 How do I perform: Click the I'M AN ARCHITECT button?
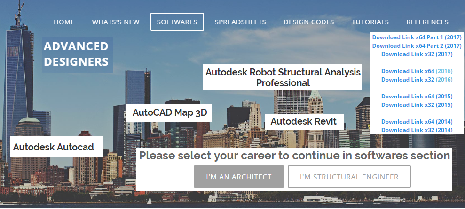tap(239, 177)
